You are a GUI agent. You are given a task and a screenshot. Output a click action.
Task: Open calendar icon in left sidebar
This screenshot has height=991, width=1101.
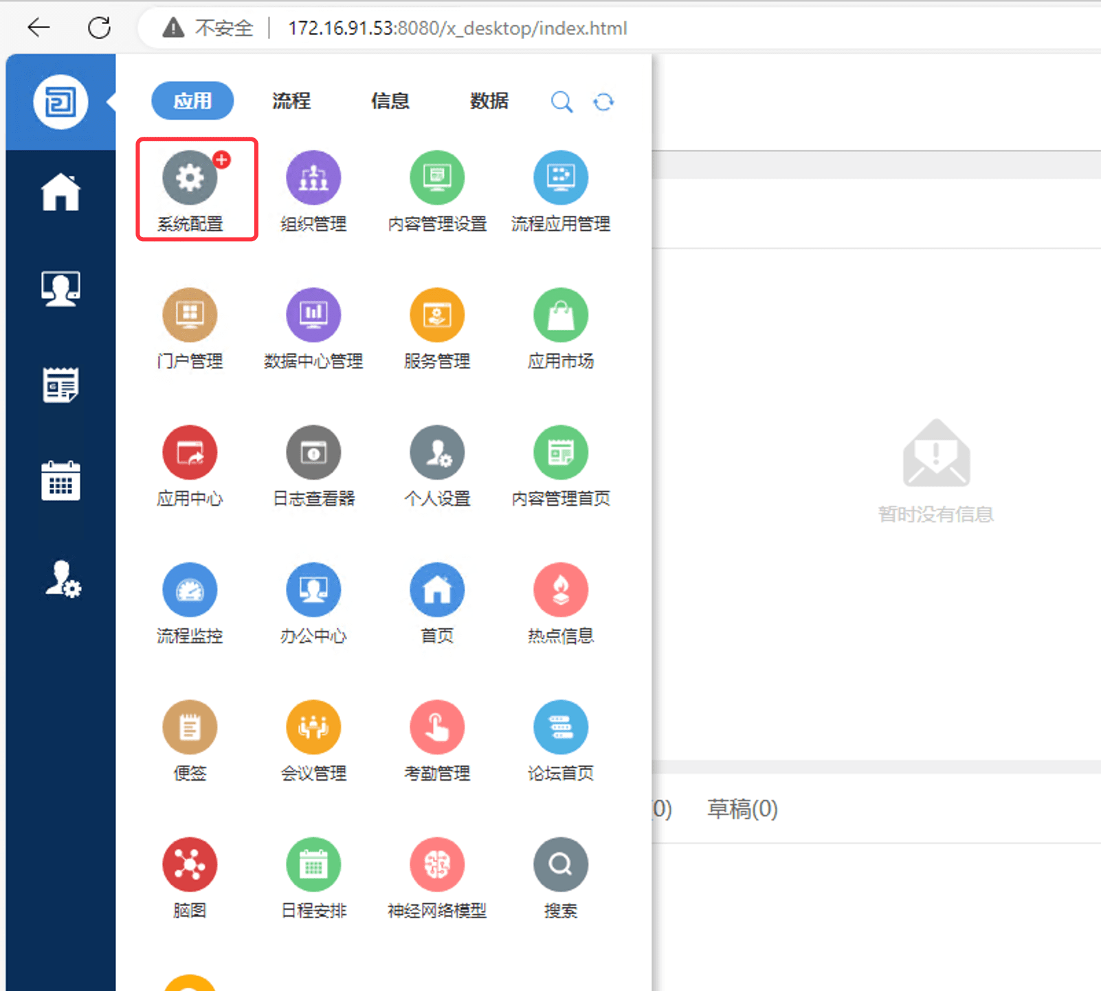tap(60, 480)
